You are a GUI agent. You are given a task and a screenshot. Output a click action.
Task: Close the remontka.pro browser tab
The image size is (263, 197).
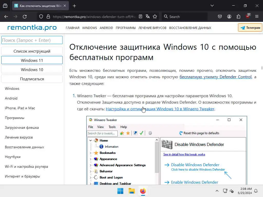pyautogui.click(x=65, y=6)
